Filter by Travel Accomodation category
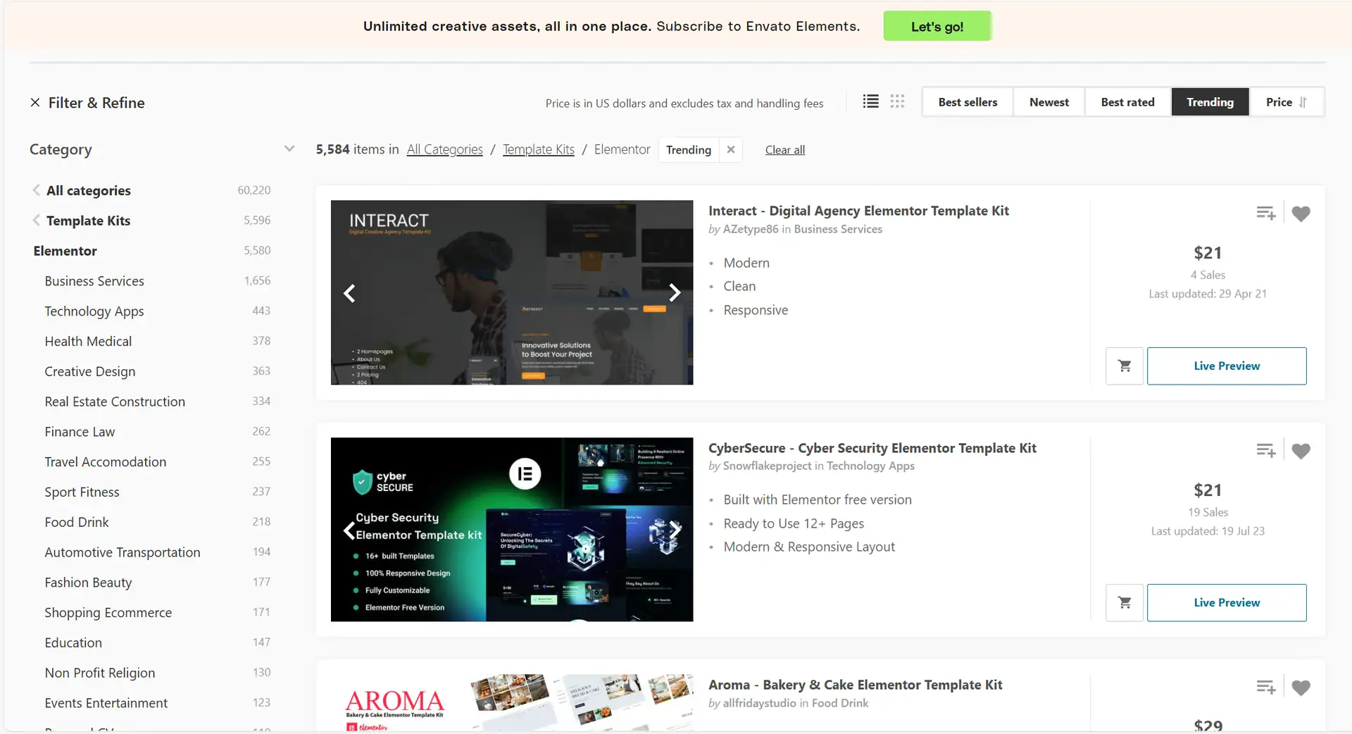This screenshot has height=734, width=1352. tap(106, 462)
